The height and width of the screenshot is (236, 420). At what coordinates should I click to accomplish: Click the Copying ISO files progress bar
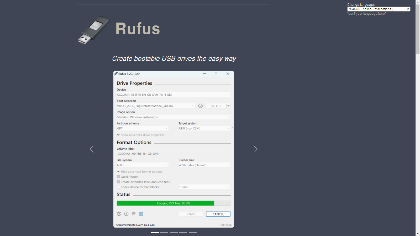point(173,203)
